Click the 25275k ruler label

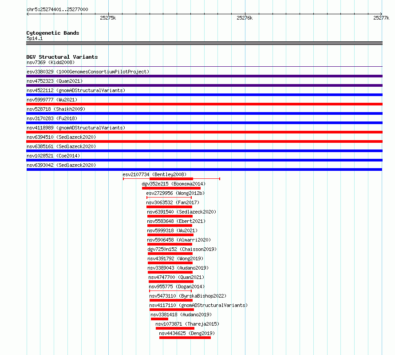pos(108,18)
